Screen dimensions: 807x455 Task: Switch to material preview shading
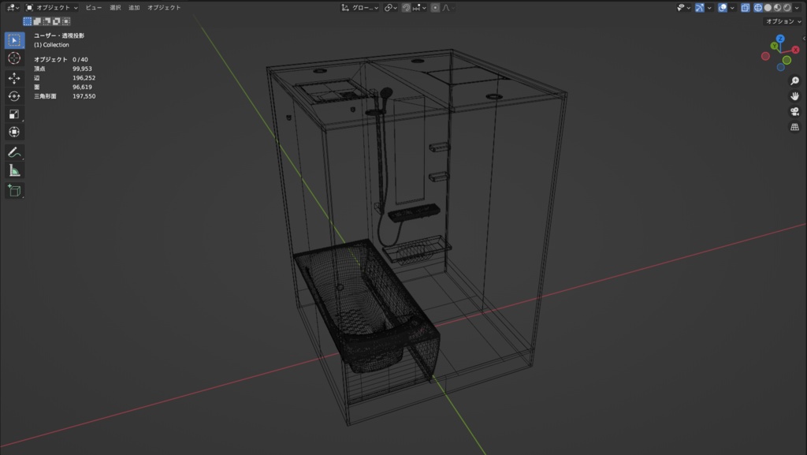coord(778,8)
